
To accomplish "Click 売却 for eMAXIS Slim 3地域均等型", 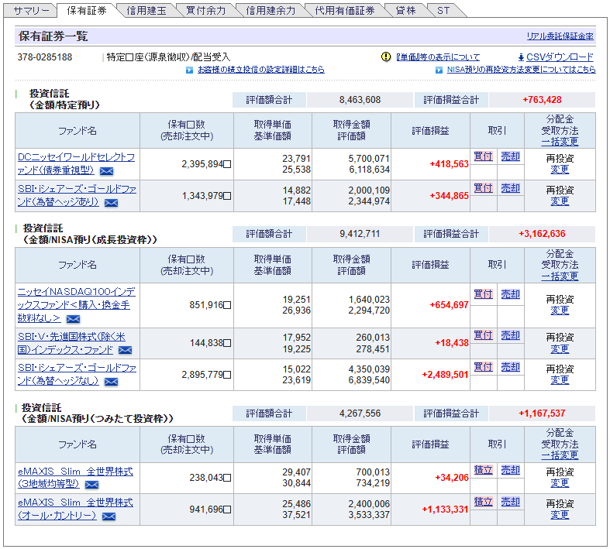I will (x=511, y=470).
